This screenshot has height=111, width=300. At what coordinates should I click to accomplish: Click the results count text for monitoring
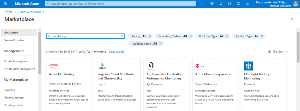(77, 51)
